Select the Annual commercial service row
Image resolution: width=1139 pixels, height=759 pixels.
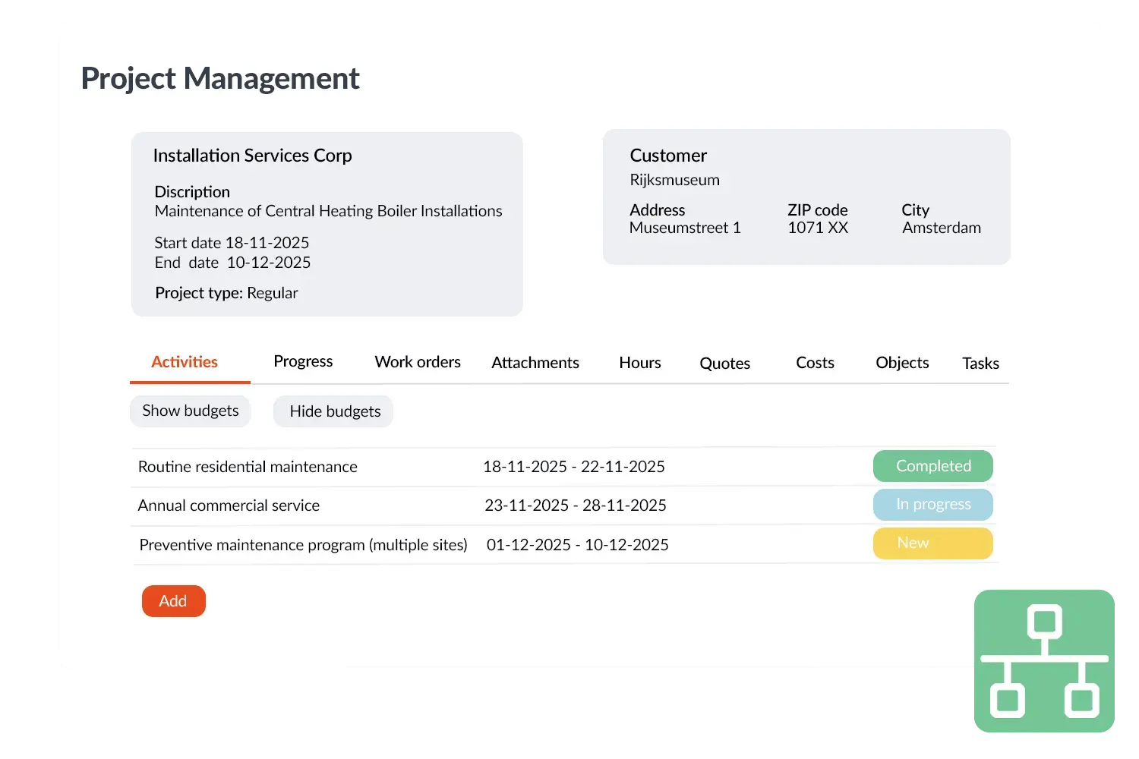229,505
